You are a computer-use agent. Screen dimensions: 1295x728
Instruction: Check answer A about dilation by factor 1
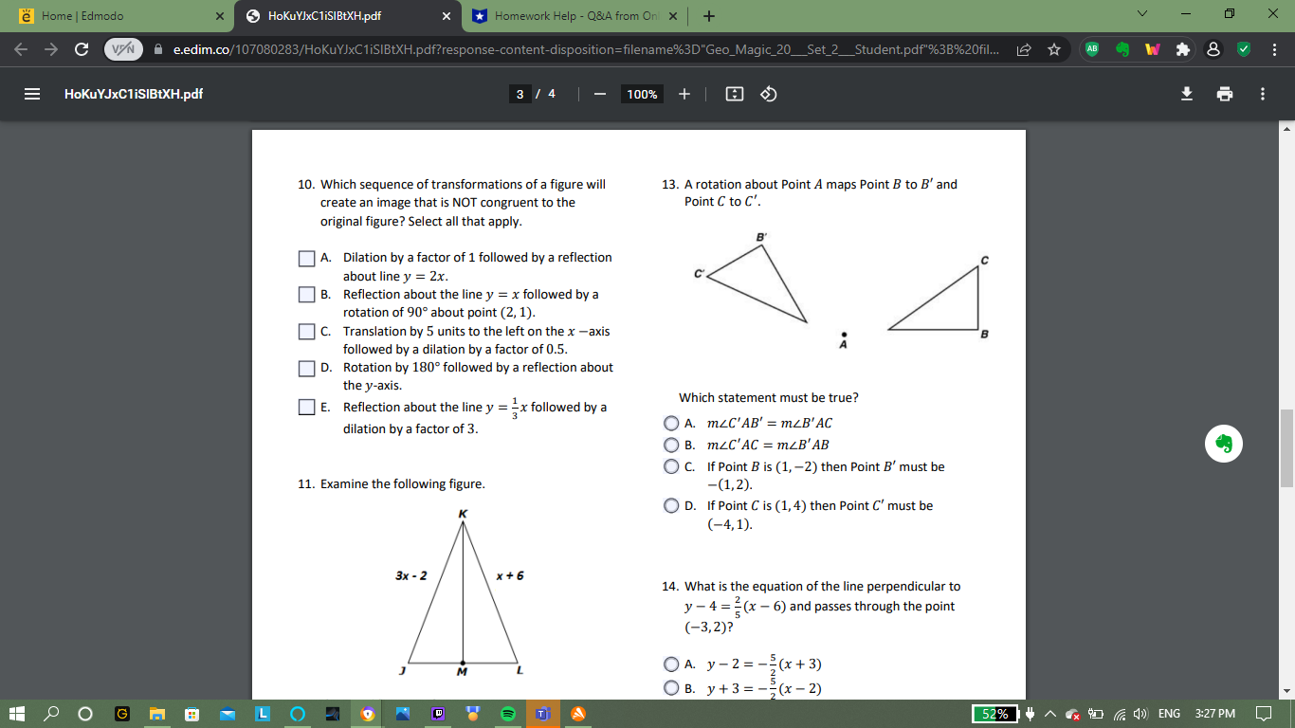point(306,257)
